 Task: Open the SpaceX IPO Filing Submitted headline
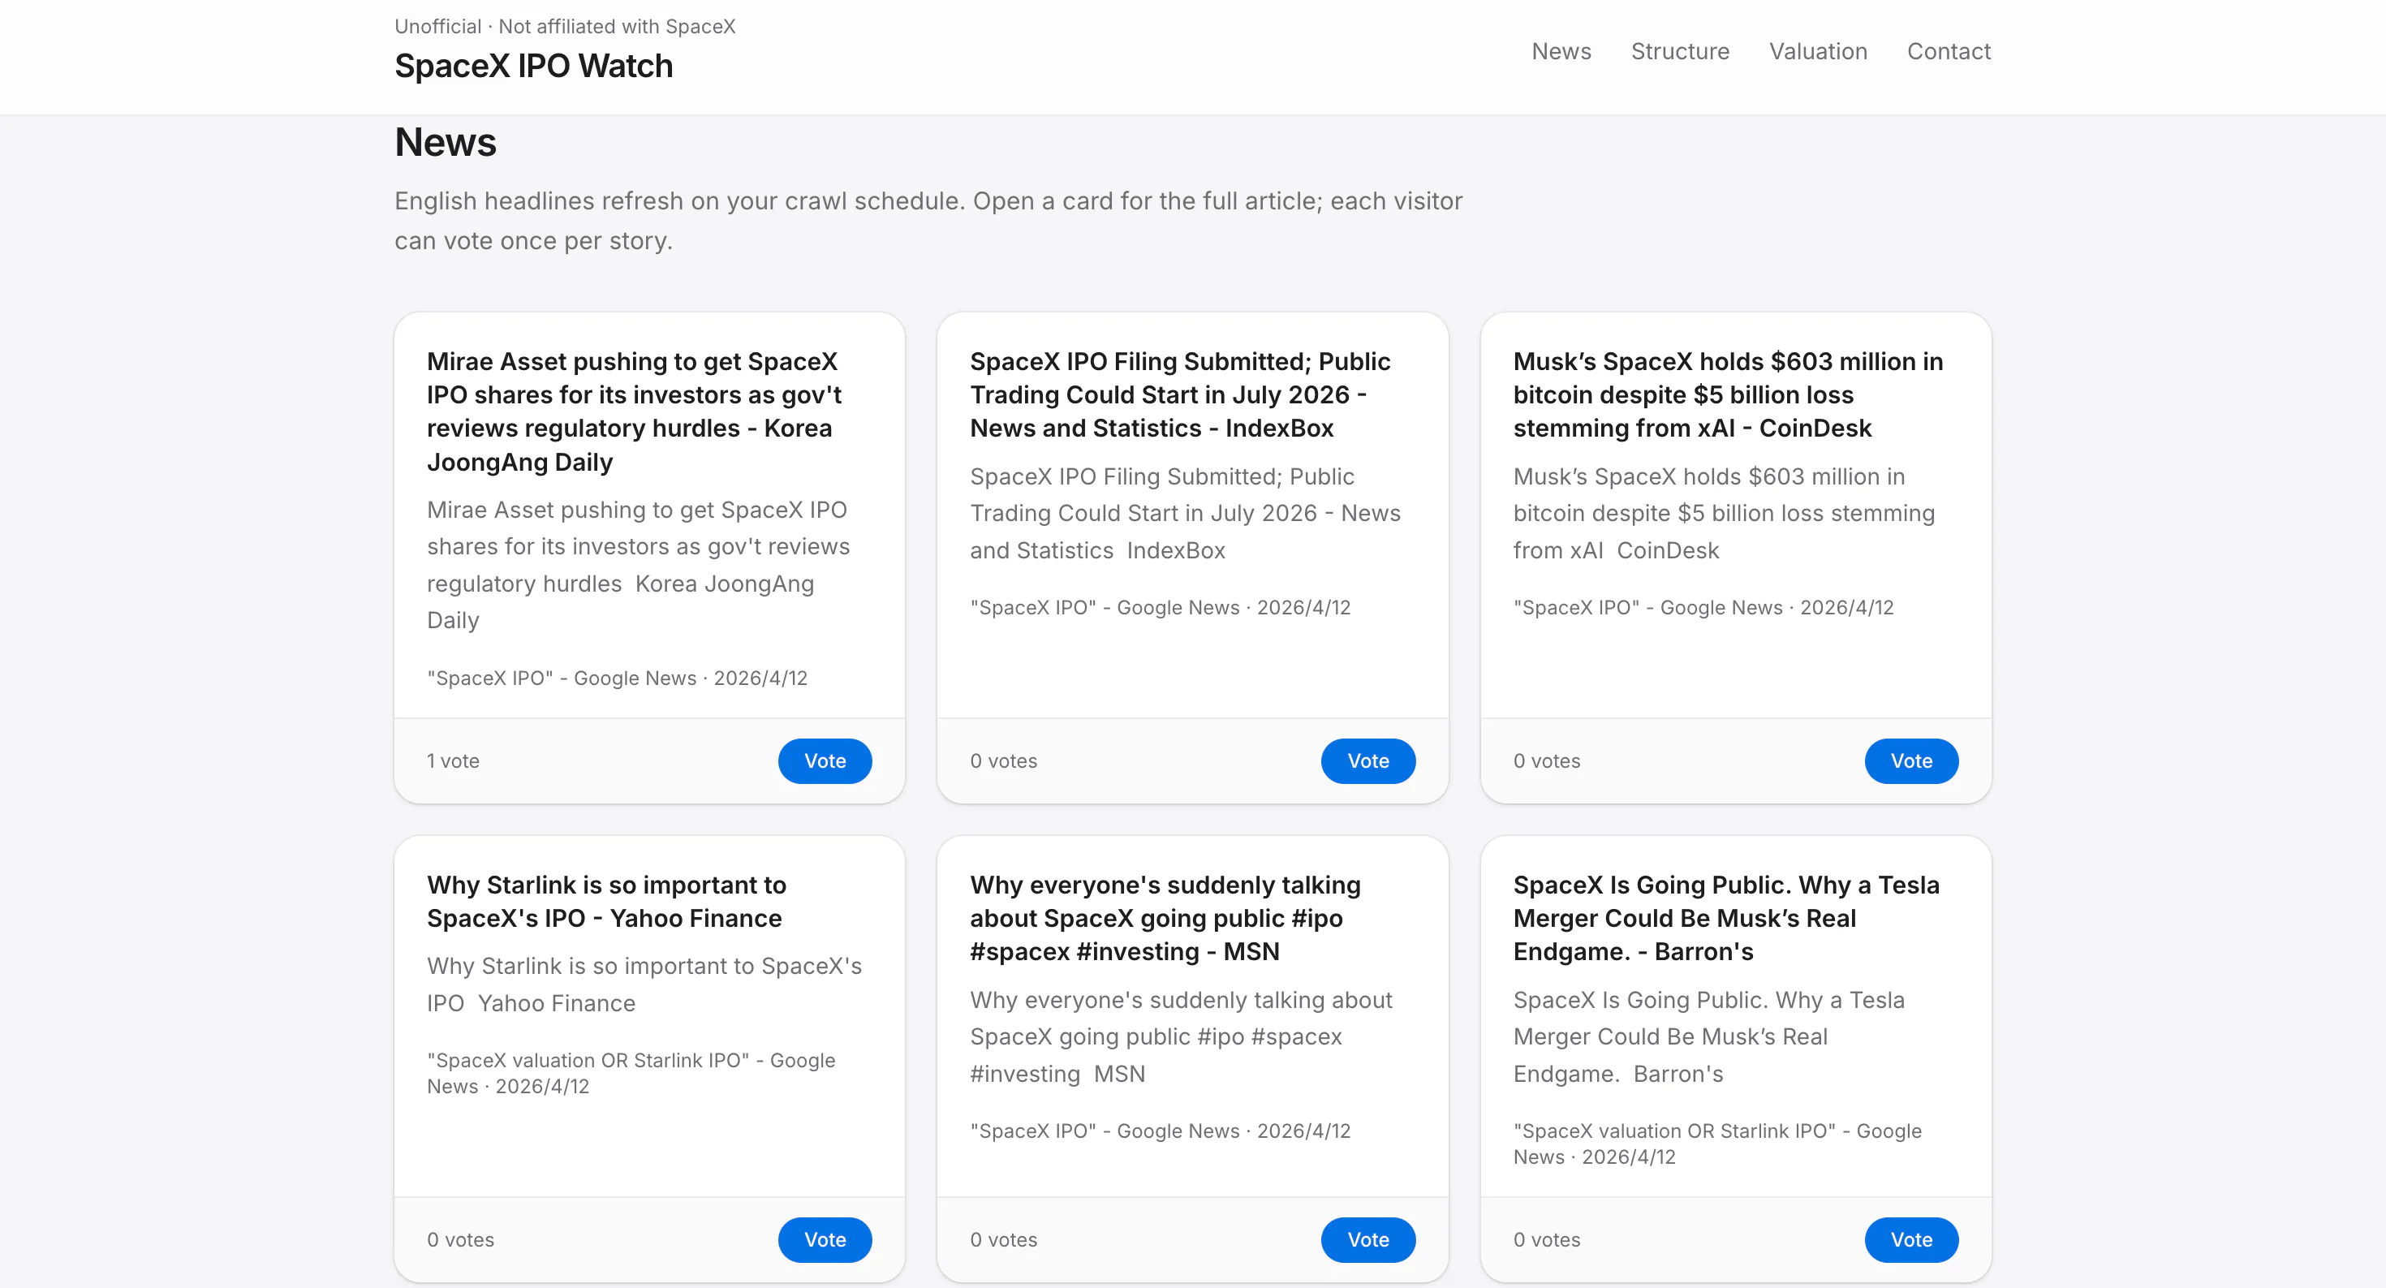coord(1181,394)
